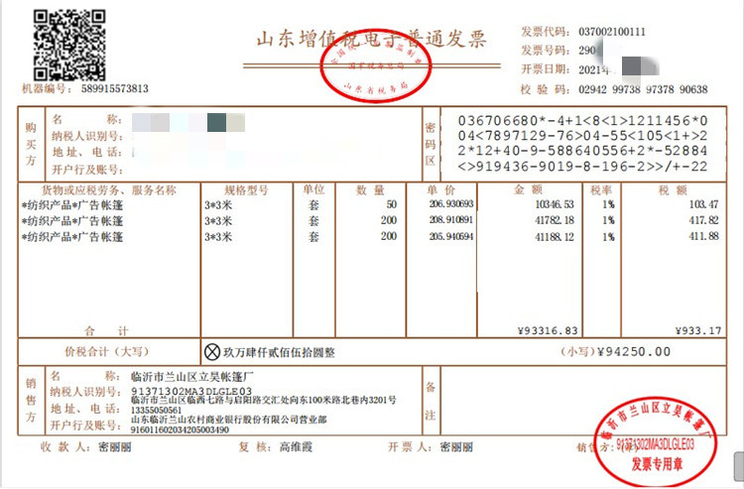This screenshot has width=744, height=489.
Task: Click the 规格型号 column header
Action: [x=246, y=190]
